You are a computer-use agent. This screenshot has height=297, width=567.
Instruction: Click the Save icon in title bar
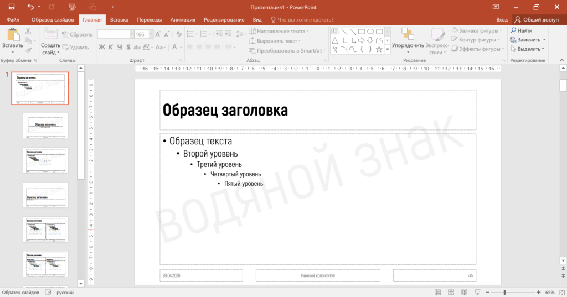pyautogui.click(x=12, y=7)
